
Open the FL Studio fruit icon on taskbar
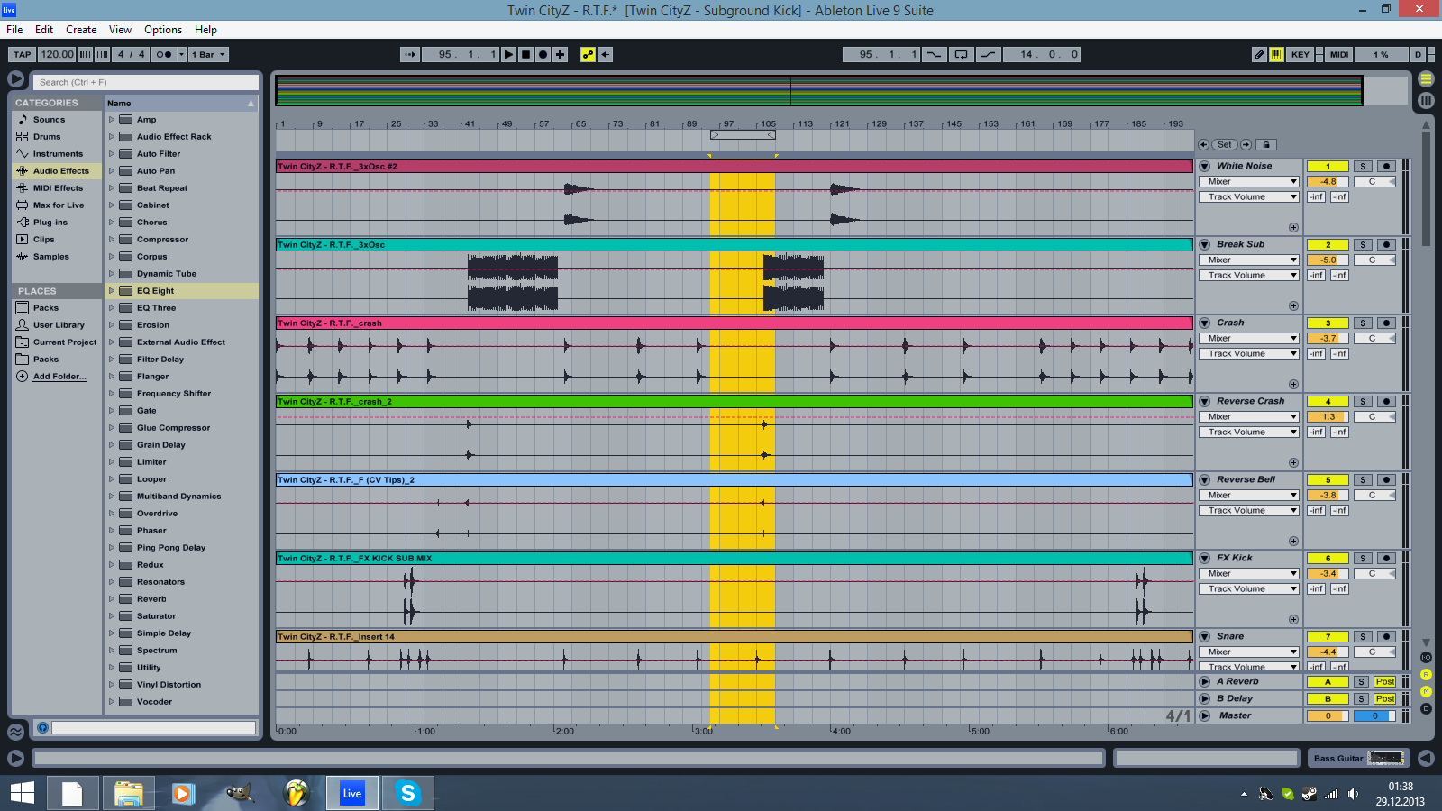point(297,793)
